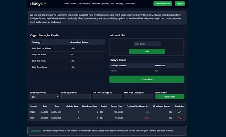Image resolution: width=226 pixels, height=137 pixels.
Task: Click the Previous Price Change % header
Action: pyautogui.click(x=137, y=106)
